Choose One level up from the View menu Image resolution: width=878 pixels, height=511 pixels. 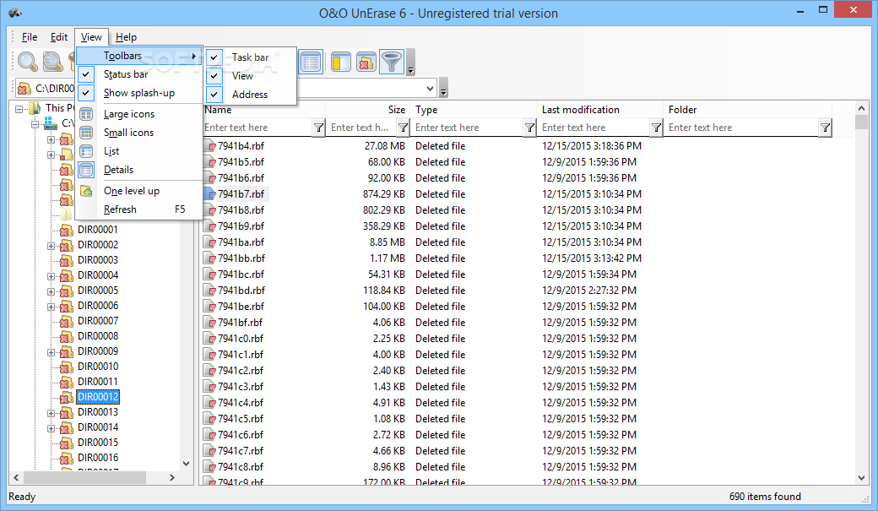(x=138, y=191)
